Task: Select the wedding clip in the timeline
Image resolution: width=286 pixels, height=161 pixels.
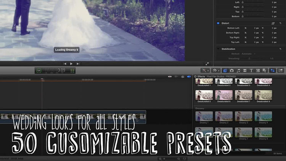Action: (73, 117)
